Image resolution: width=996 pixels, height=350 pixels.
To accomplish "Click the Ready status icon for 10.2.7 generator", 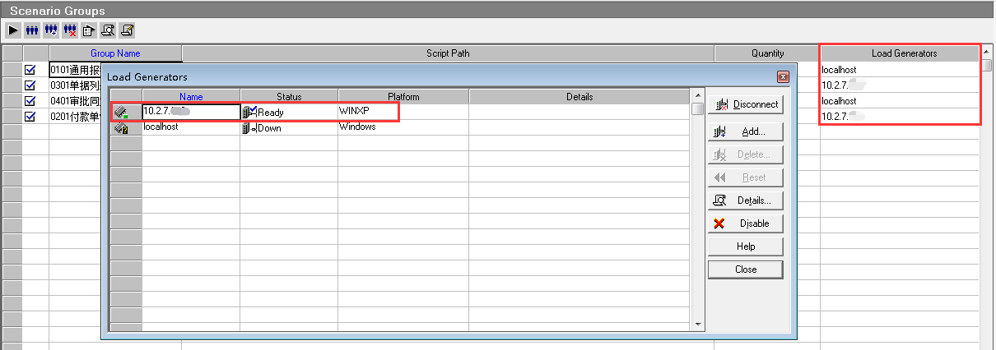I will [249, 112].
